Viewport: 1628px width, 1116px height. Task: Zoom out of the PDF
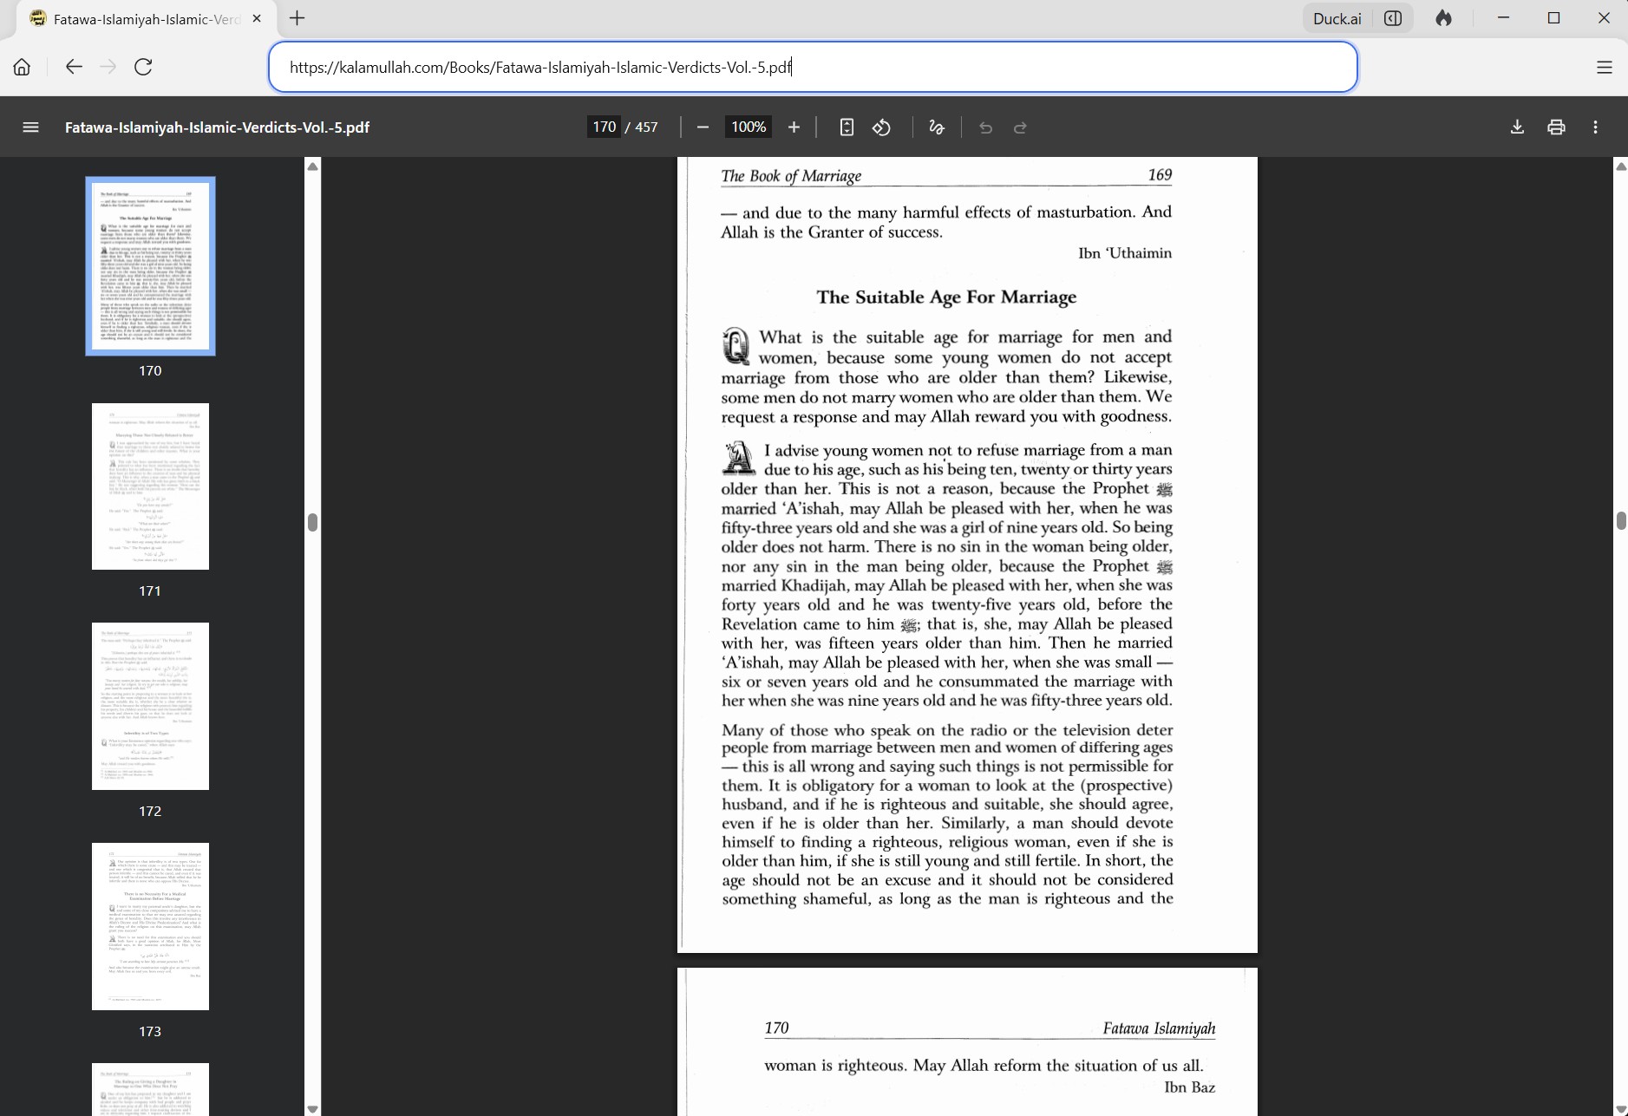click(703, 127)
